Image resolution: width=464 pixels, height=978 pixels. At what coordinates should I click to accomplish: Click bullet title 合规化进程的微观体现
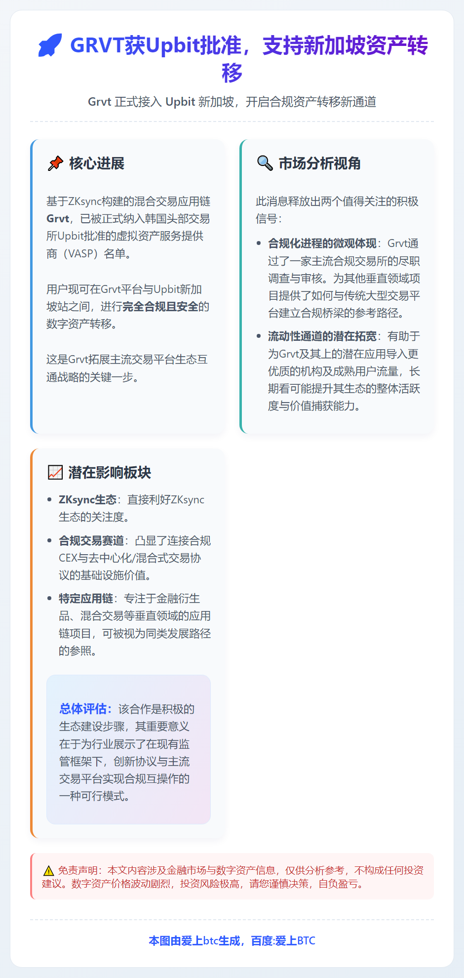pyautogui.click(x=322, y=244)
